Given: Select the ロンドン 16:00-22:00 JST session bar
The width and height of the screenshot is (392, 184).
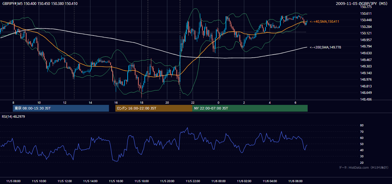Looking at the screenshot, I should pyautogui.click(x=154, y=108).
